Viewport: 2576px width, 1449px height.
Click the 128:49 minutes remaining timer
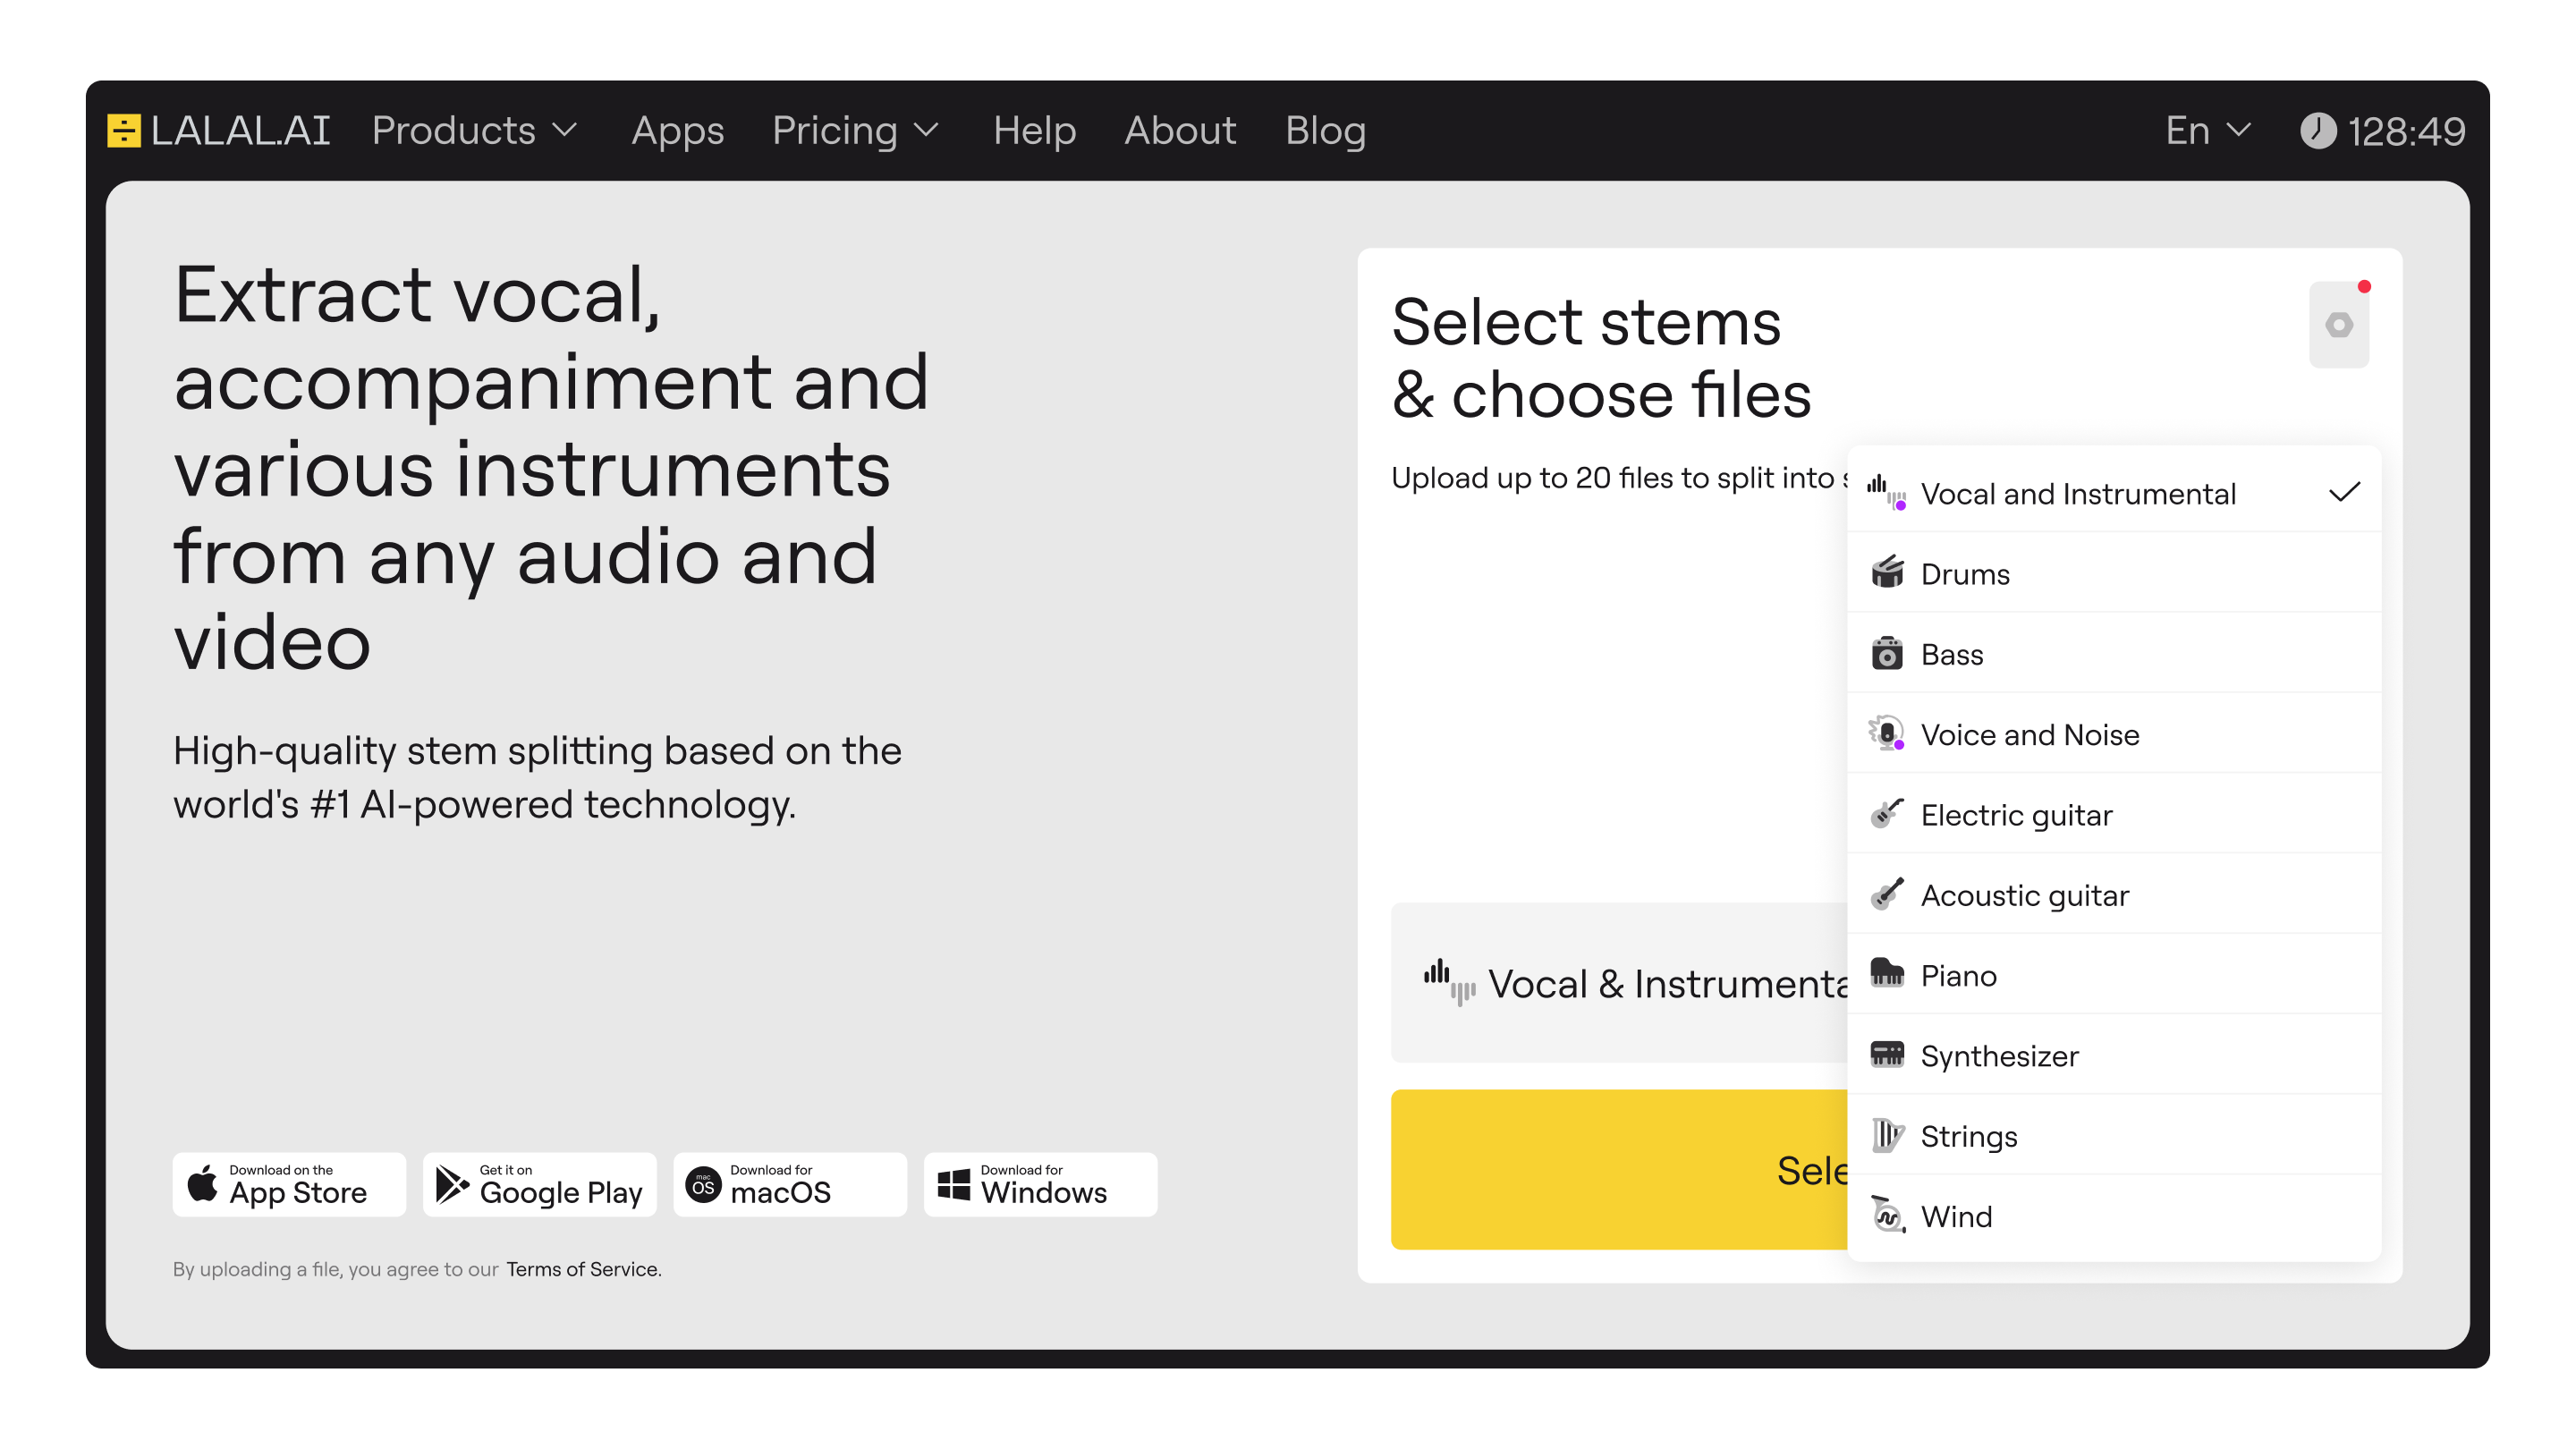2383,131
